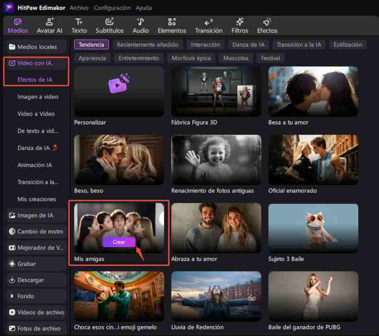Select Baile del ganador de PUBG thumbnail
This screenshot has width=379, height=336.
[313, 296]
